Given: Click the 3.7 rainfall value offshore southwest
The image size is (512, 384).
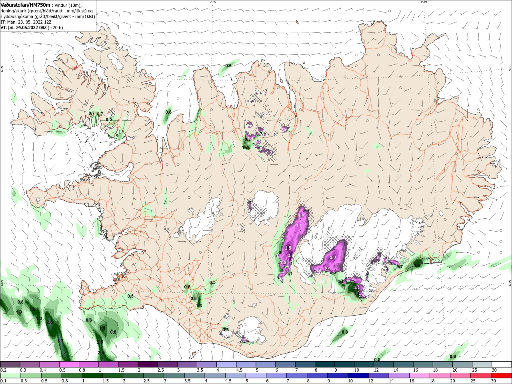Looking at the screenshot, I should click(x=60, y=341).
